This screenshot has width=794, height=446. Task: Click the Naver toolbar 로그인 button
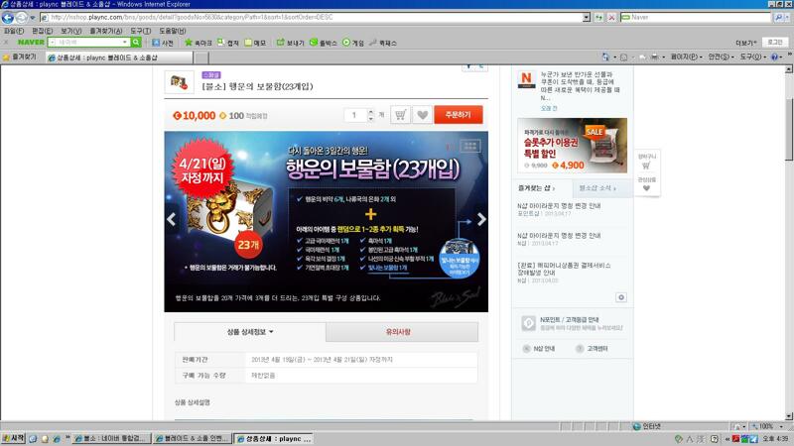[775, 43]
